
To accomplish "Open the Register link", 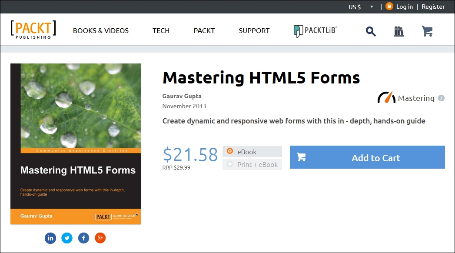I will click(x=433, y=7).
